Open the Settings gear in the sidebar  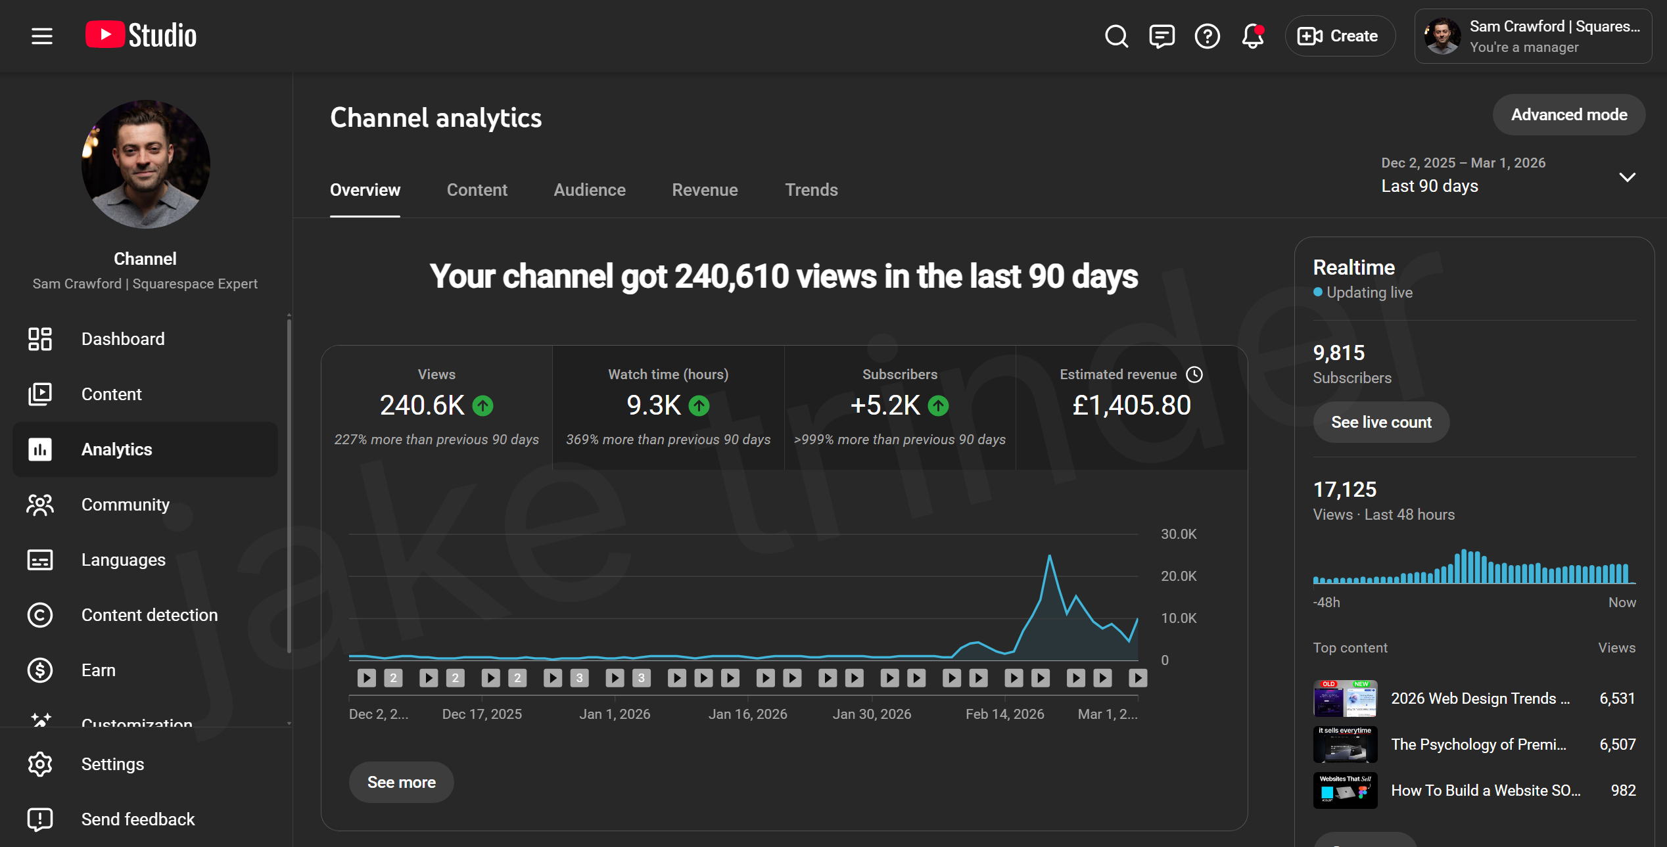tap(39, 764)
